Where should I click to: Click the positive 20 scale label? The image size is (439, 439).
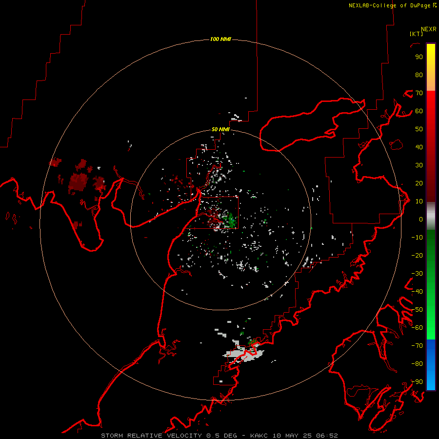pyautogui.click(x=419, y=183)
